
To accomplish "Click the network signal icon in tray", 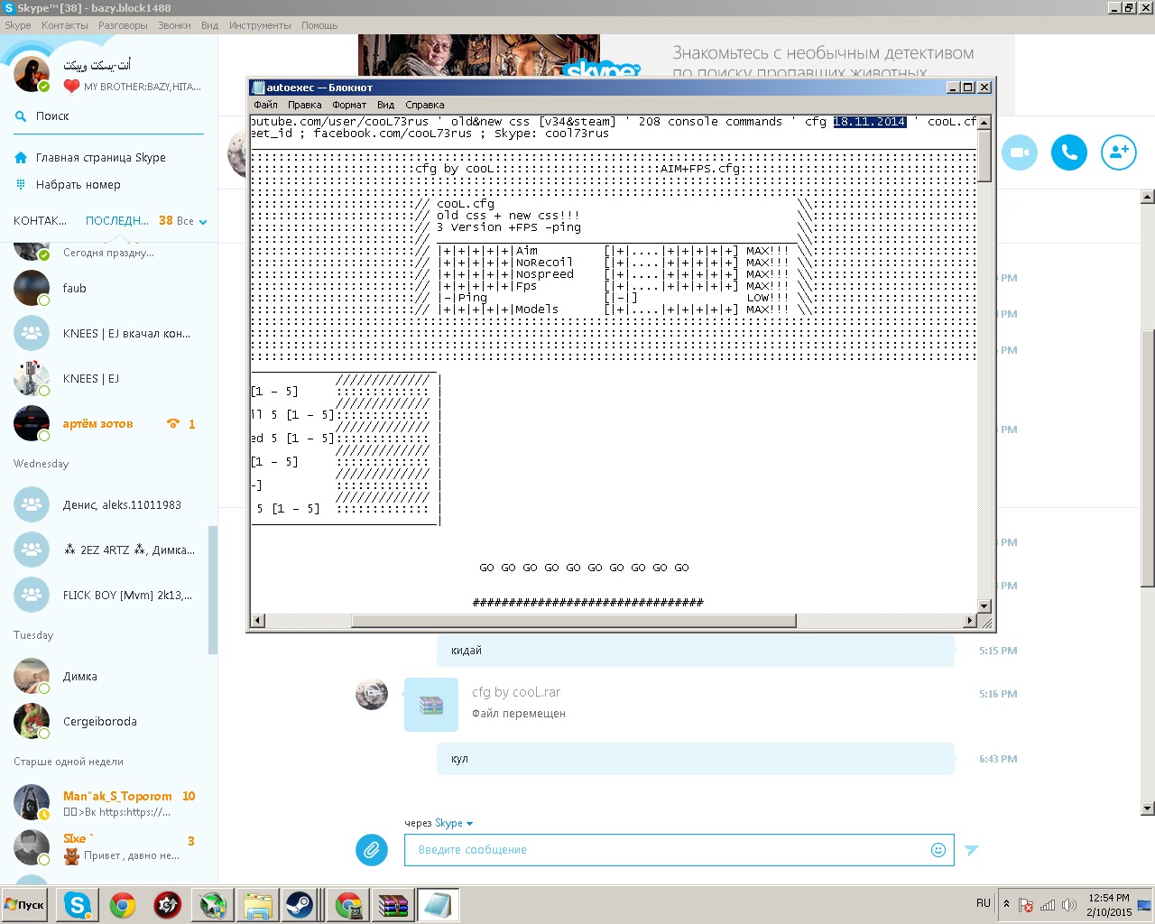I will [x=1048, y=905].
